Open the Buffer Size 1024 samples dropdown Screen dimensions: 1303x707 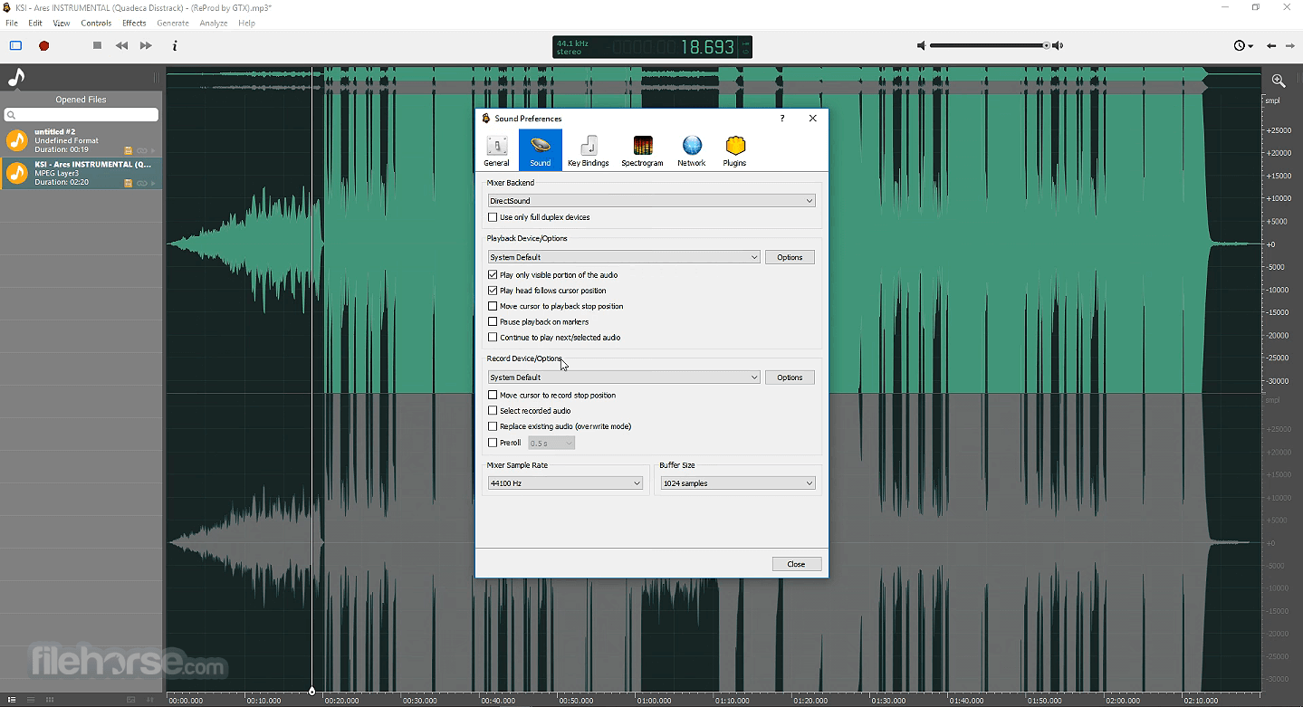coord(738,483)
